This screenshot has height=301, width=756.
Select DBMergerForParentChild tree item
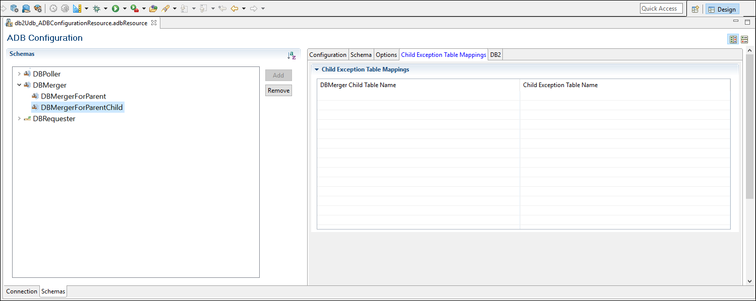pyautogui.click(x=82, y=107)
